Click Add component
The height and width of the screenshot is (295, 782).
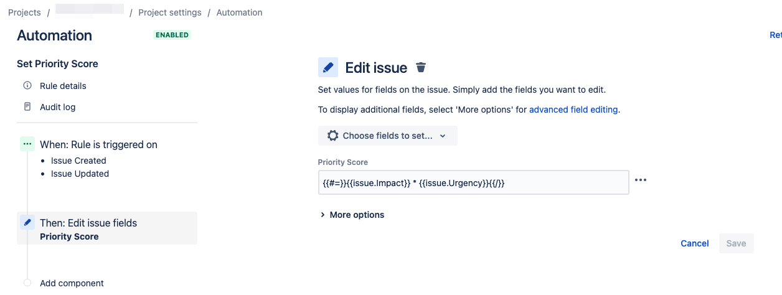(72, 283)
